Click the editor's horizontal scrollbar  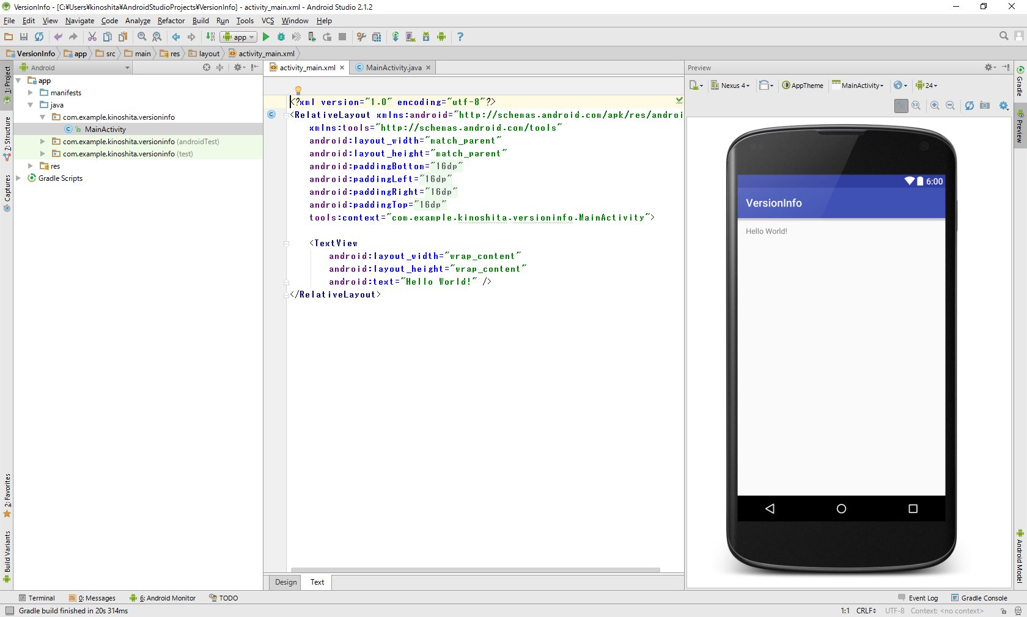pyautogui.click(x=475, y=570)
